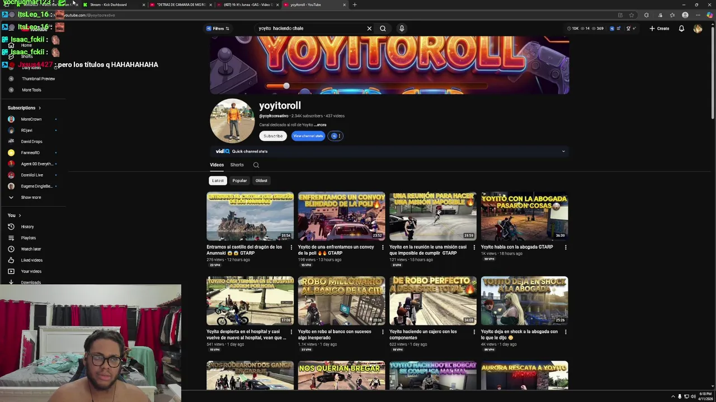Open the David Drops subscription channel
This screenshot has height=402, width=716.
pos(31,141)
